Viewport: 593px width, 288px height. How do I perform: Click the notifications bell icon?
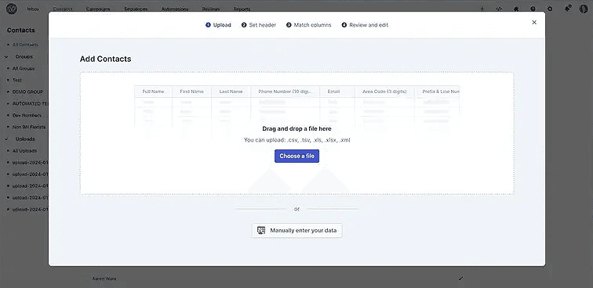[568, 9]
